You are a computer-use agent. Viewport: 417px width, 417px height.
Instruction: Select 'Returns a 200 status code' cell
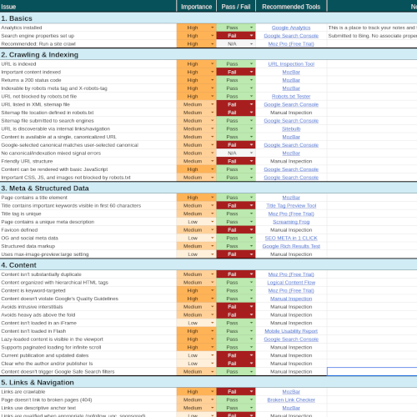tap(88, 80)
